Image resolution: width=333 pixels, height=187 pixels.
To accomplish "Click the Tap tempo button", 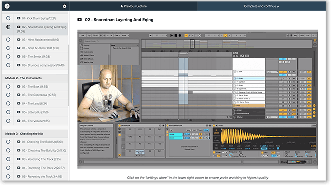I will click(x=89, y=36).
